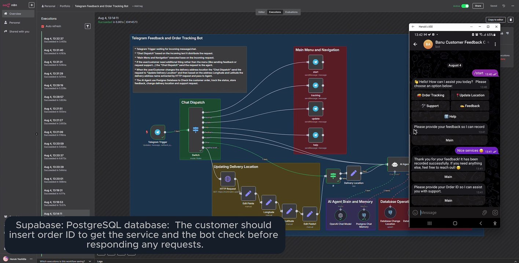Click the Telegram Trigger node icon

158,132
